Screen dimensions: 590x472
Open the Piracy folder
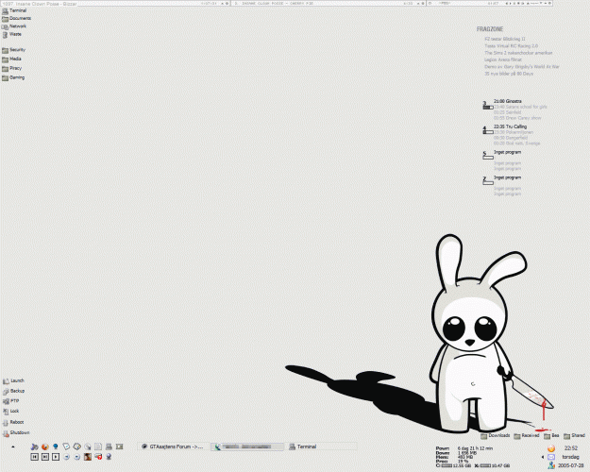pos(6,68)
